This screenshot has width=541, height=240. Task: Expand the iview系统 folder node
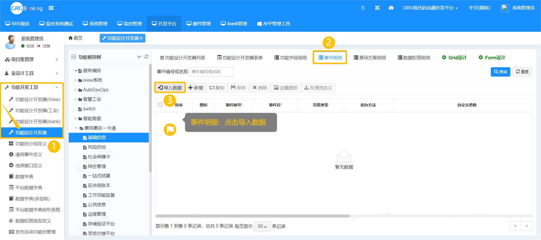click(76, 80)
